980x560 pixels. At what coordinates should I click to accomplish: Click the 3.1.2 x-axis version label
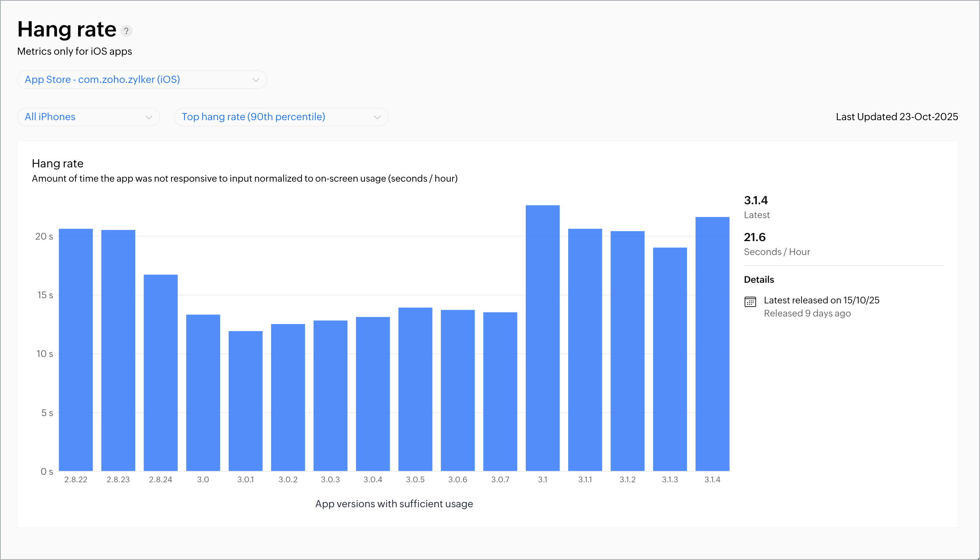[627, 479]
